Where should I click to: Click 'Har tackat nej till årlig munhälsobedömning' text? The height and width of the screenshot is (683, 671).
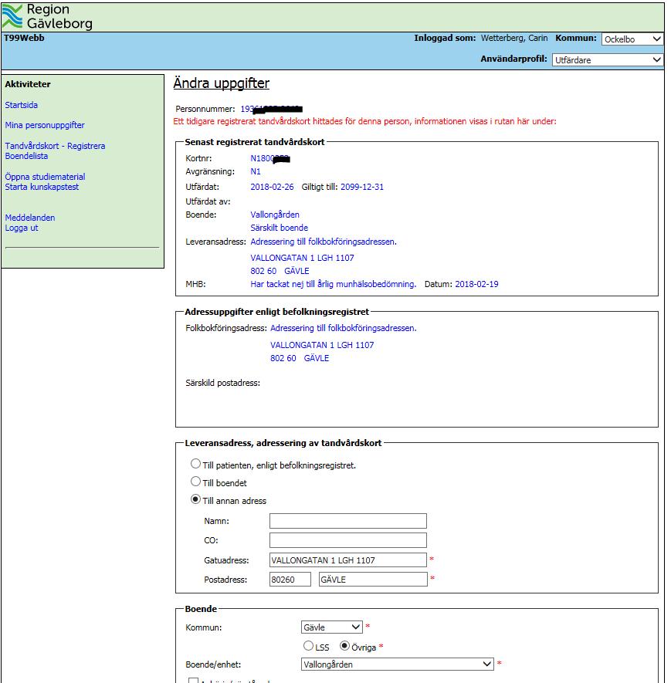click(x=334, y=285)
